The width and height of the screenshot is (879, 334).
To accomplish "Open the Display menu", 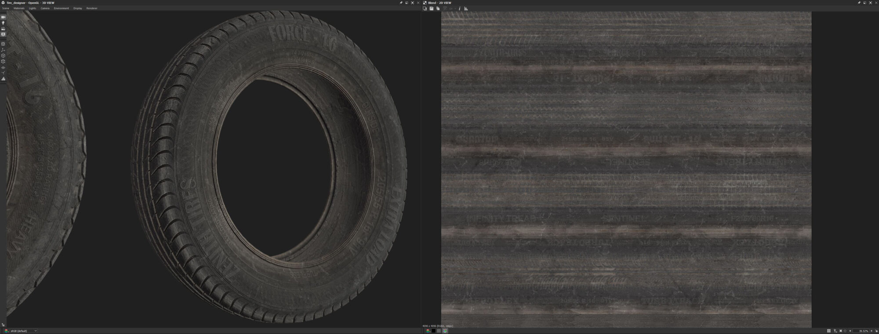I will tap(78, 8).
